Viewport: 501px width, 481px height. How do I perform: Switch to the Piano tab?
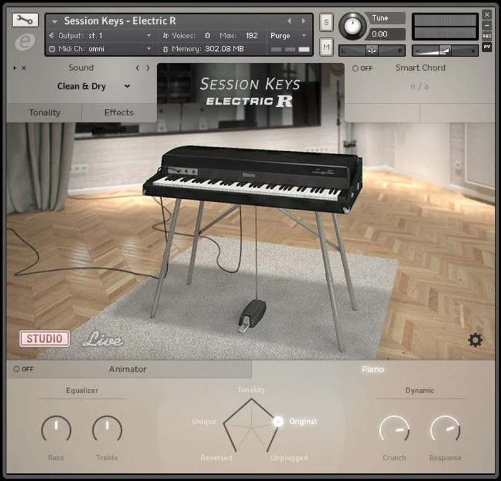(x=373, y=369)
